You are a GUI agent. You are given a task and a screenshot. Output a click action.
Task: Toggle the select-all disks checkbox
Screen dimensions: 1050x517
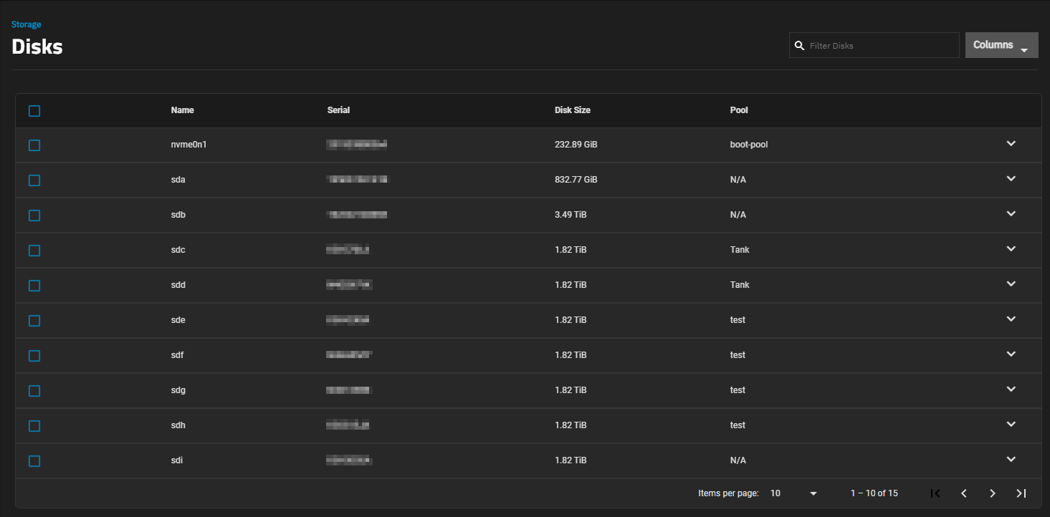(x=34, y=111)
